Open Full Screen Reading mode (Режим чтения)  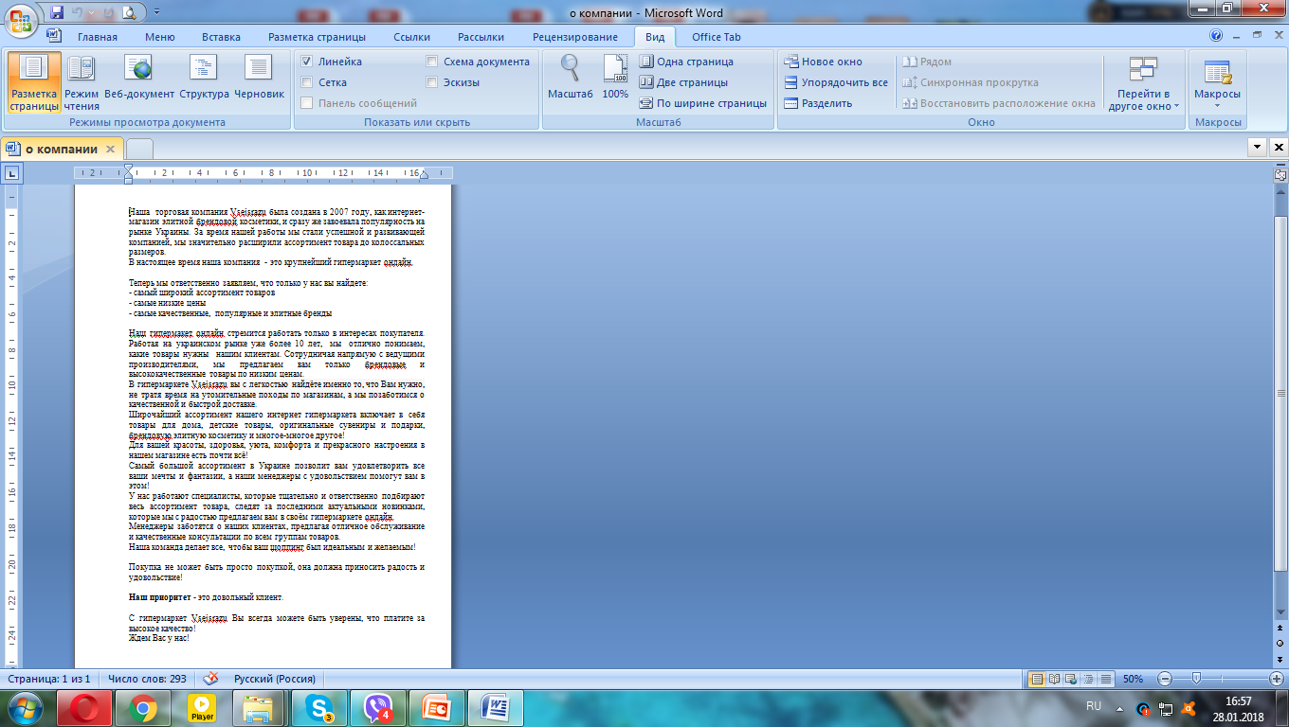pyautogui.click(x=82, y=82)
